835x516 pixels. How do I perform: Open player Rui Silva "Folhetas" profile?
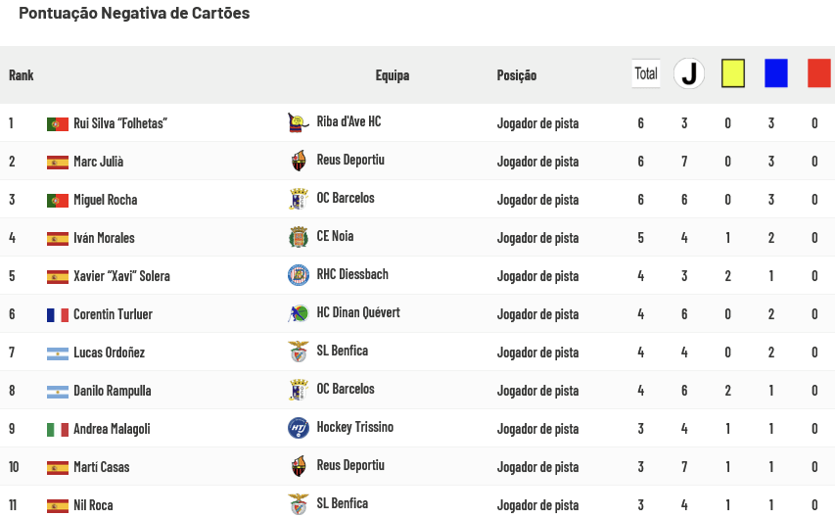120,123
